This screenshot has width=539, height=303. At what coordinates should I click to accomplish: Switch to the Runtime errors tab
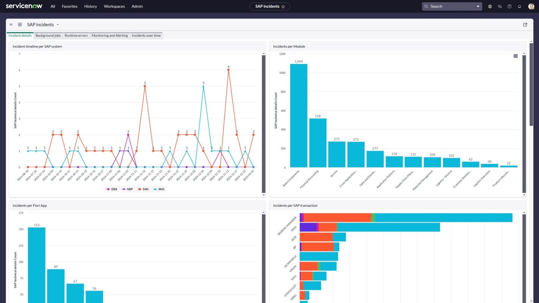(76, 36)
